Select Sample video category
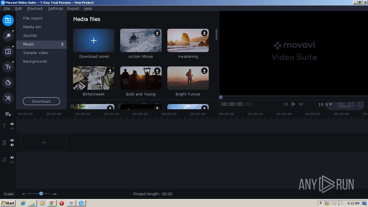Screen dimensions: 368x207 click(41, 53)
